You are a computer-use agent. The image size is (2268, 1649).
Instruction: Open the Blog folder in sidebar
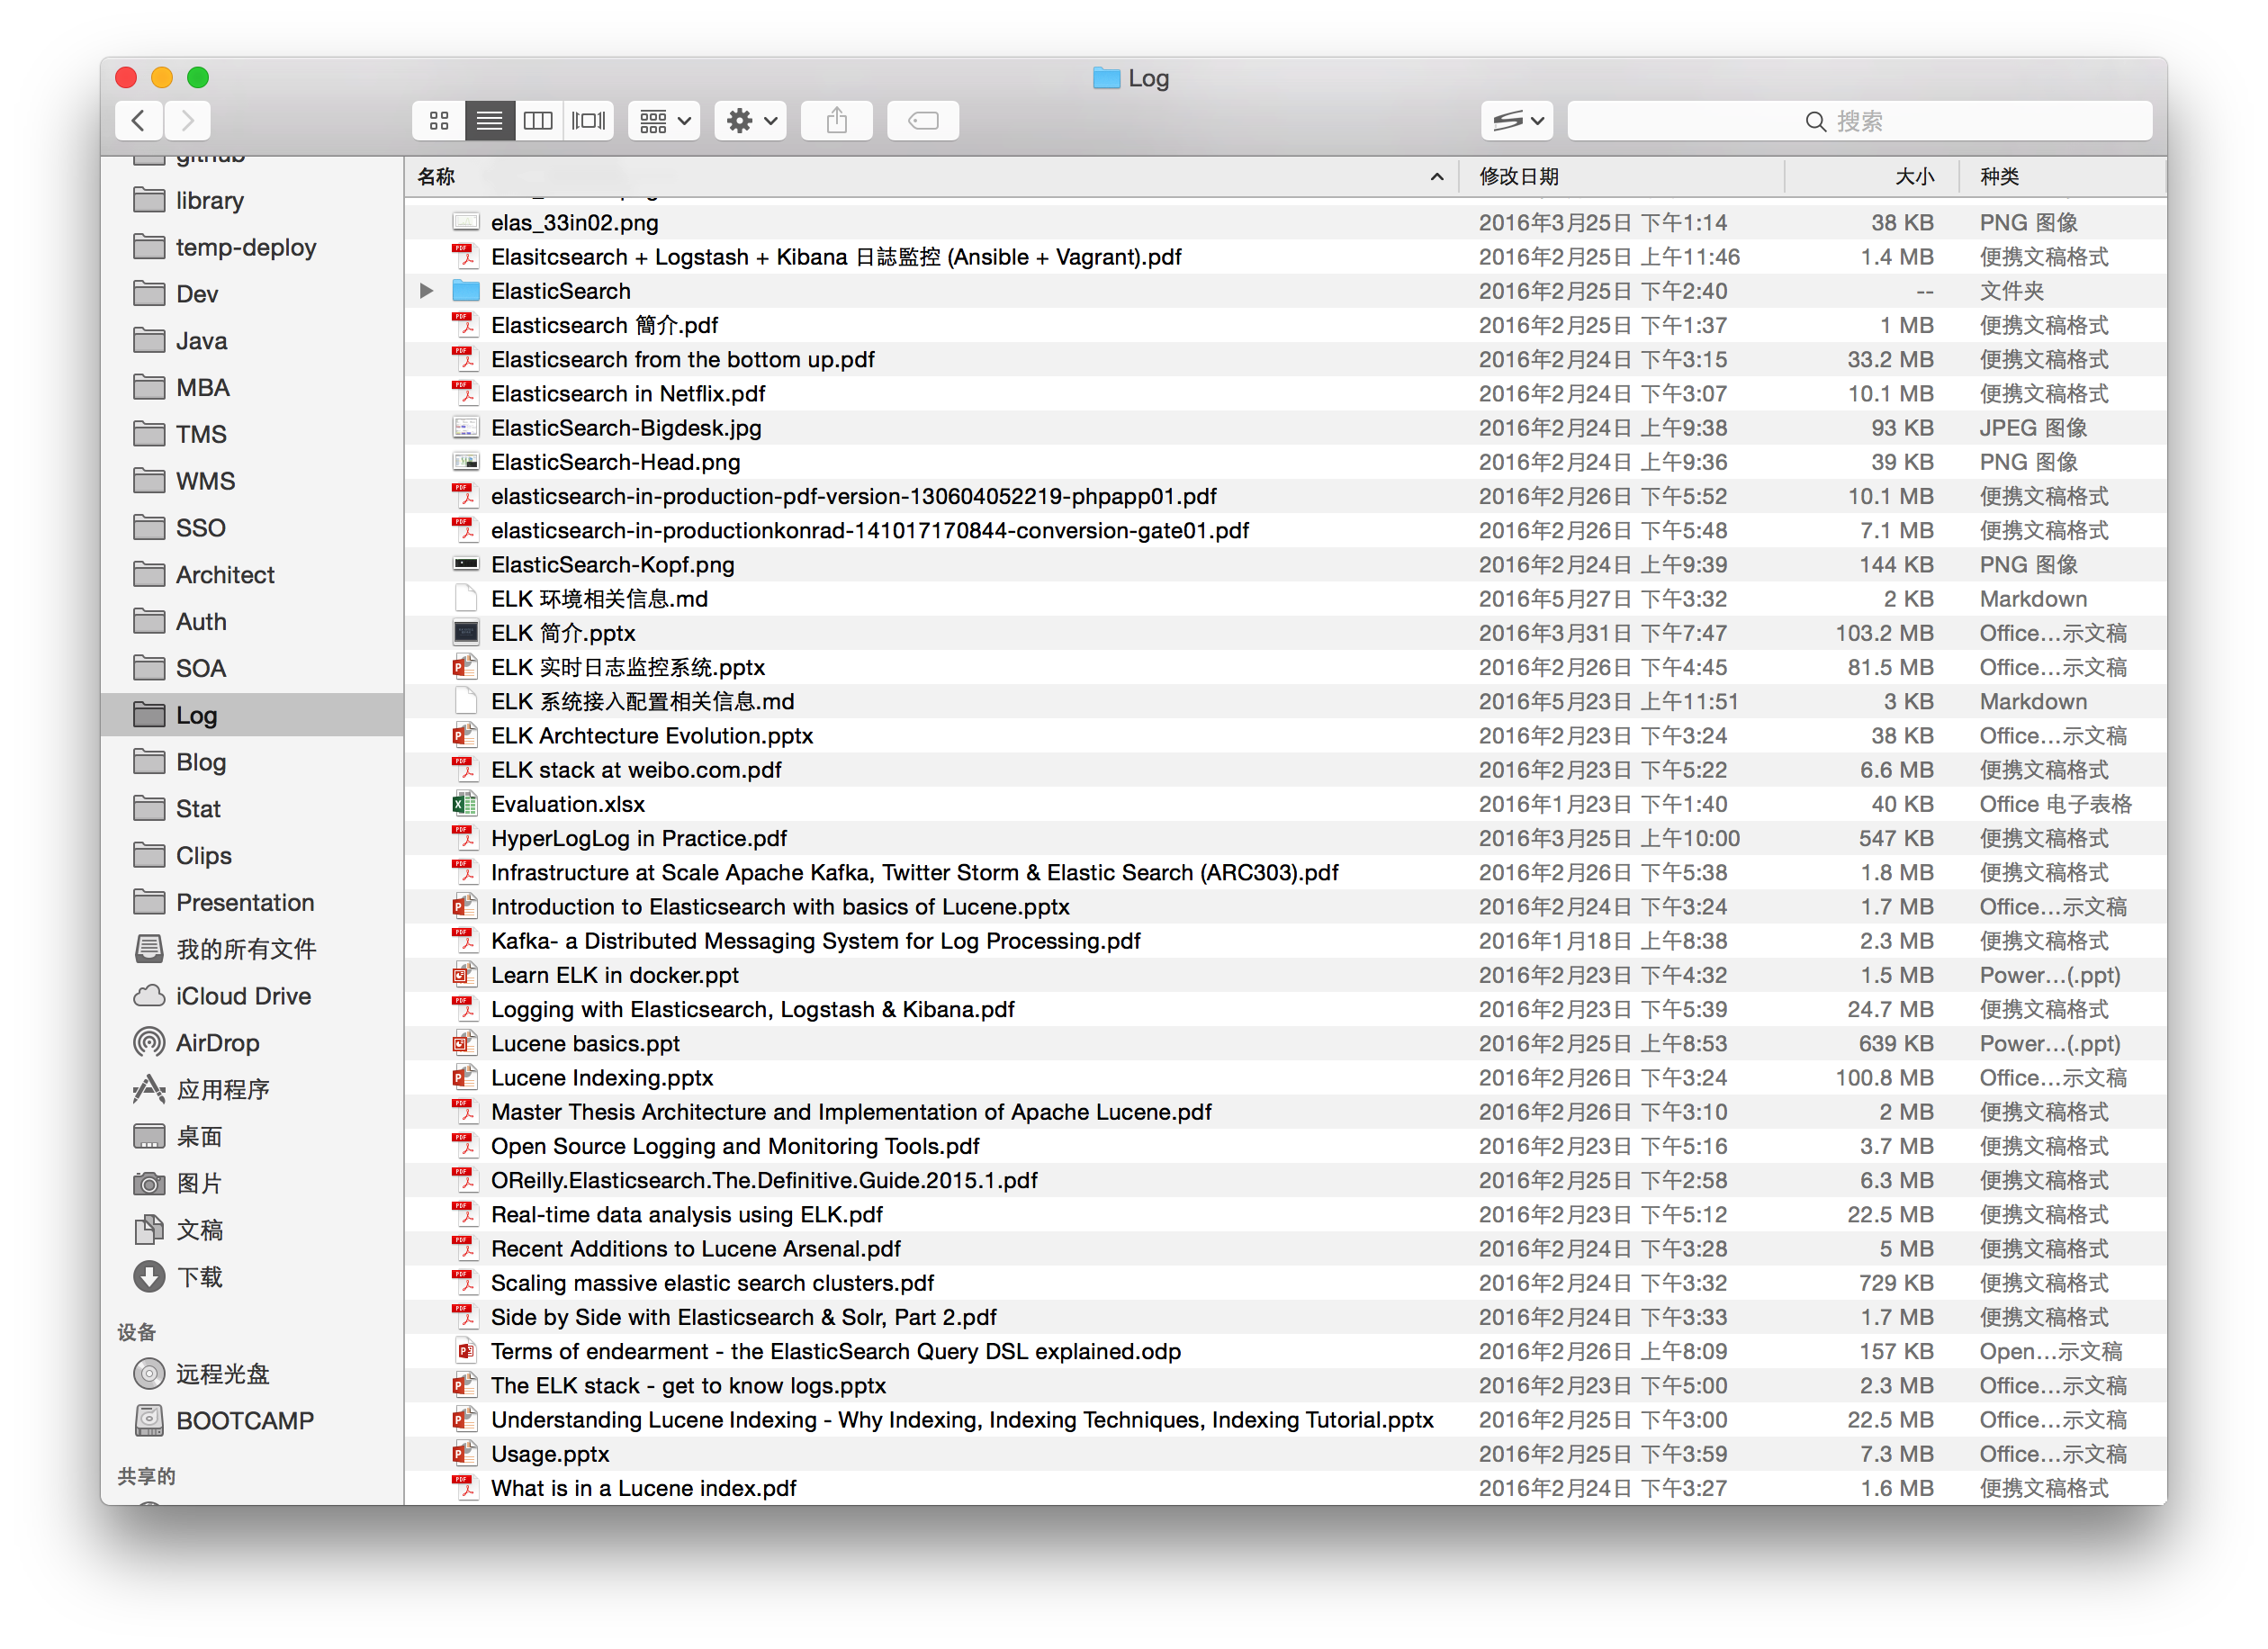pyautogui.click(x=201, y=762)
